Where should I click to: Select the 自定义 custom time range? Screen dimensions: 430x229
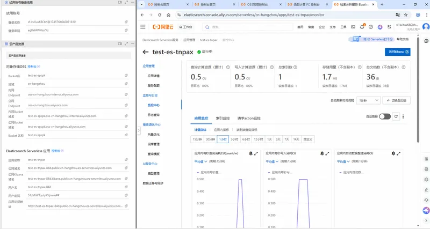click(x=307, y=139)
